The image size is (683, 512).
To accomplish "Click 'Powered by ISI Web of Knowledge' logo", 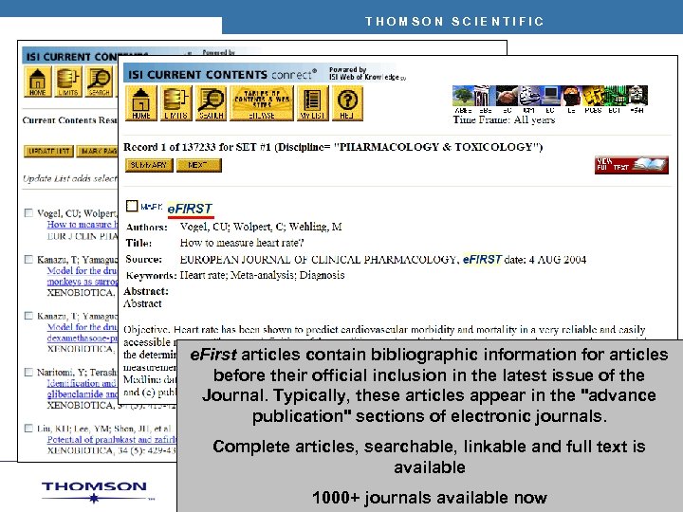I will pos(367,73).
